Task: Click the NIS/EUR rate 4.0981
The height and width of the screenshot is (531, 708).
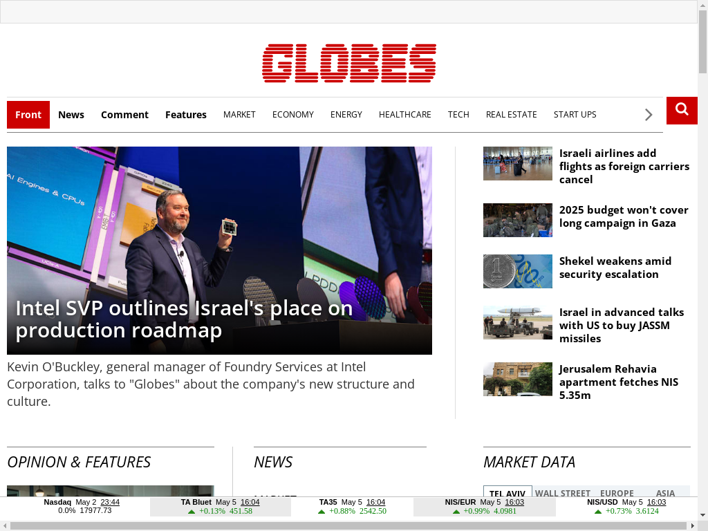Action: (505, 511)
